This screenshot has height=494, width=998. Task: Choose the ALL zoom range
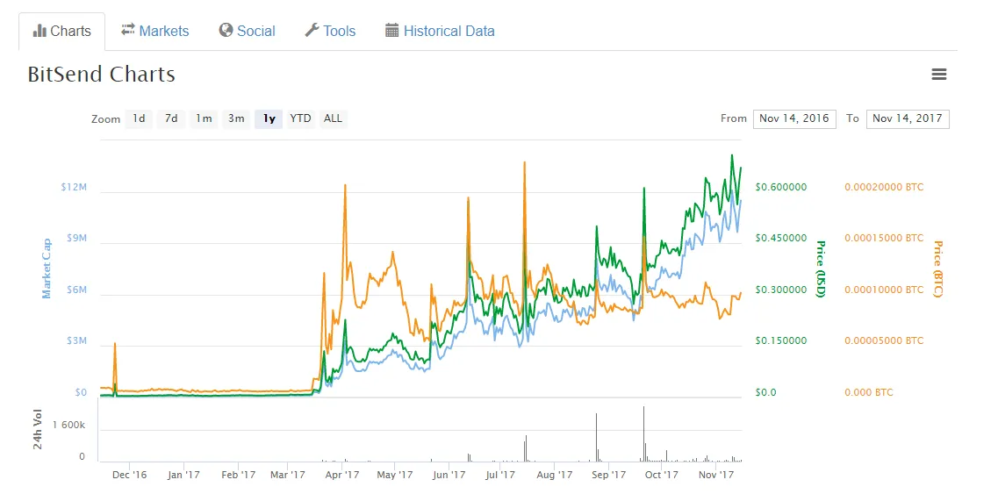[x=333, y=118]
